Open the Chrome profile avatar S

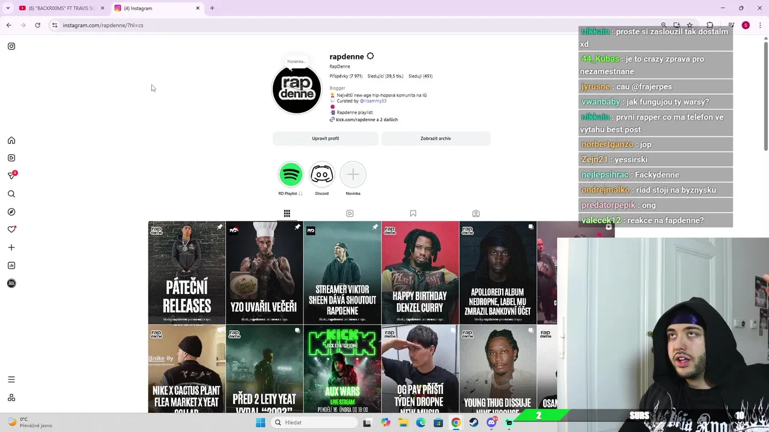[746, 25]
